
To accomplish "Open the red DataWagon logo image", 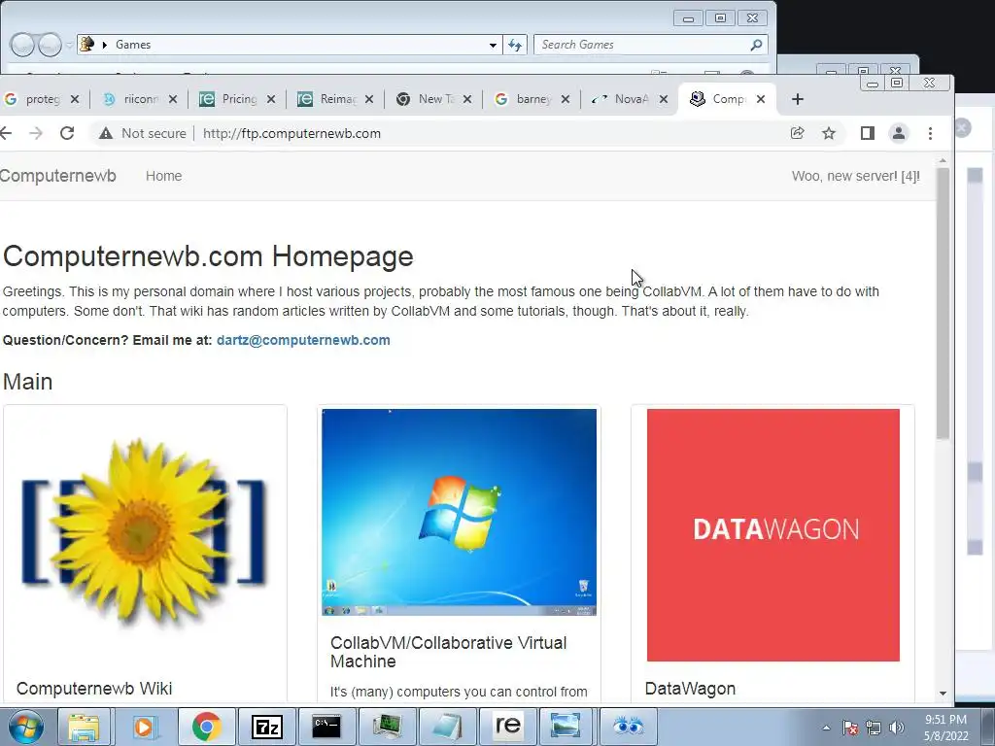I will pos(772,535).
